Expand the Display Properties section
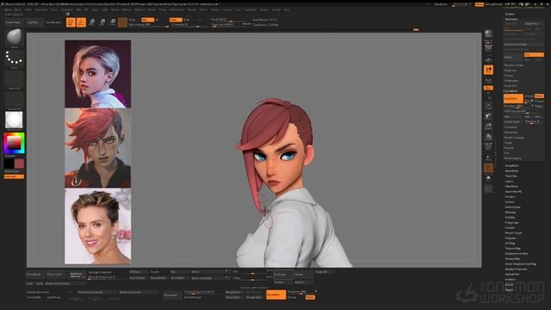The height and width of the screenshot is (310, 551). [x=516, y=269]
